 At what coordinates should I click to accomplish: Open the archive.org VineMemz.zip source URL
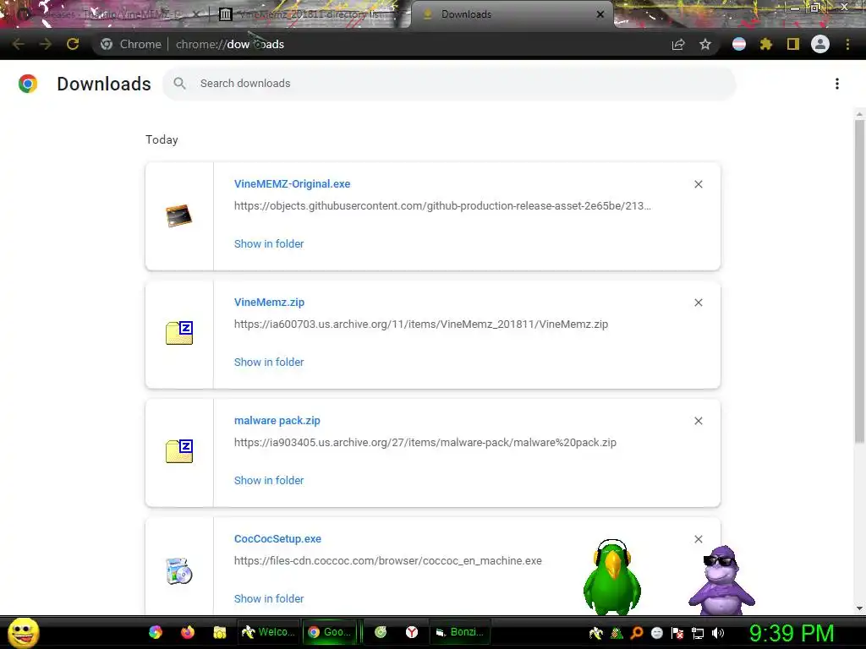[421, 324]
